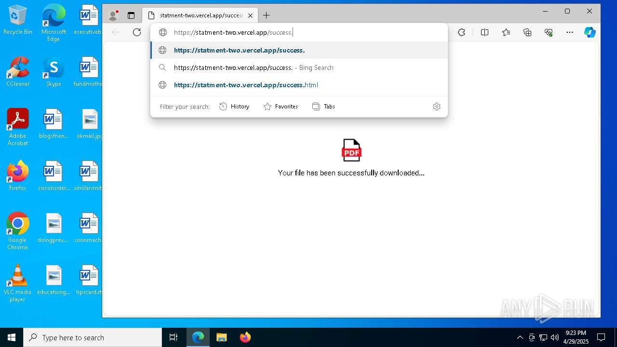
Task: Select the soonmach Word document icon
Action: click(89, 228)
